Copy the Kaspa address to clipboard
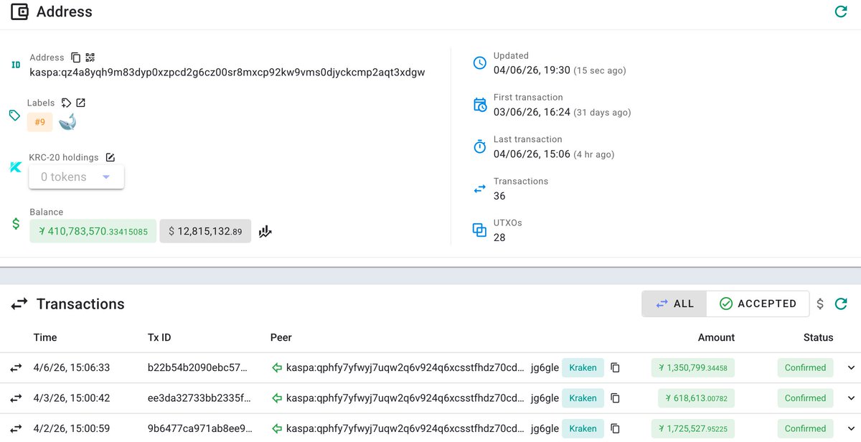The width and height of the screenshot is (861, 442). coord(76,57)
